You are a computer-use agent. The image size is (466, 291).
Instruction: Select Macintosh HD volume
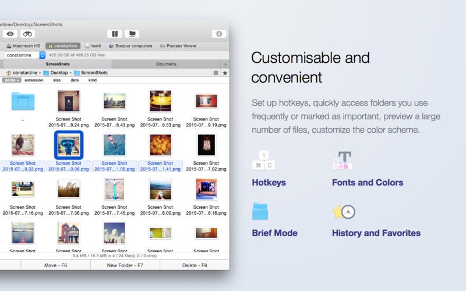[23, 46]
